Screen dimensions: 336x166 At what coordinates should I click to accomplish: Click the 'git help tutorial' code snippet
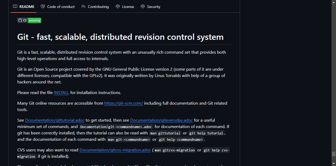click(206, 133)
